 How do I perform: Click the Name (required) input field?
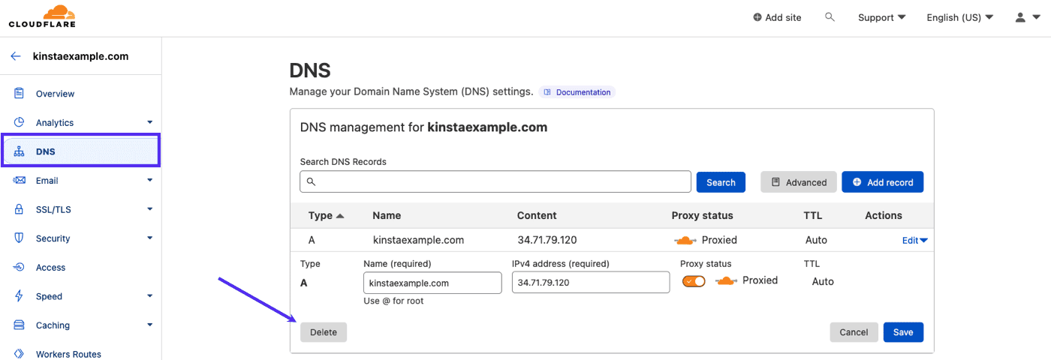(432, 283)
